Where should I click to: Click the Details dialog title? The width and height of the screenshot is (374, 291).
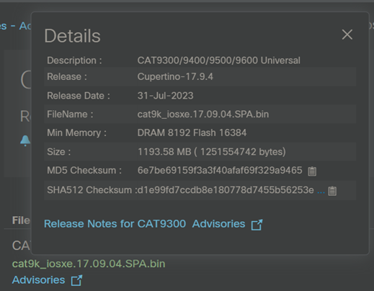point(72,36)
